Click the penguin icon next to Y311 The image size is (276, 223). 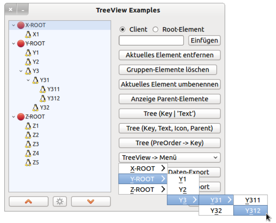click(x=43, y=89)
